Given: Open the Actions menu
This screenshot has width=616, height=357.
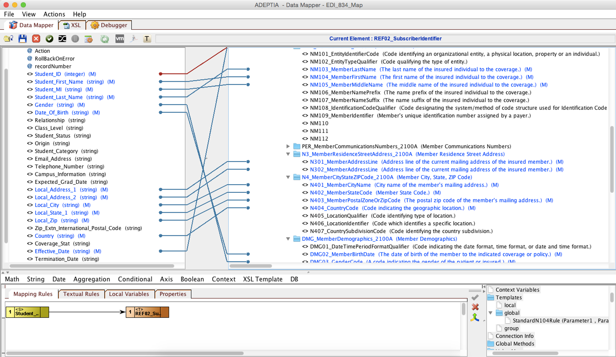Looking at the screenshot, I should pyautogui.click(x=54, y=14).
